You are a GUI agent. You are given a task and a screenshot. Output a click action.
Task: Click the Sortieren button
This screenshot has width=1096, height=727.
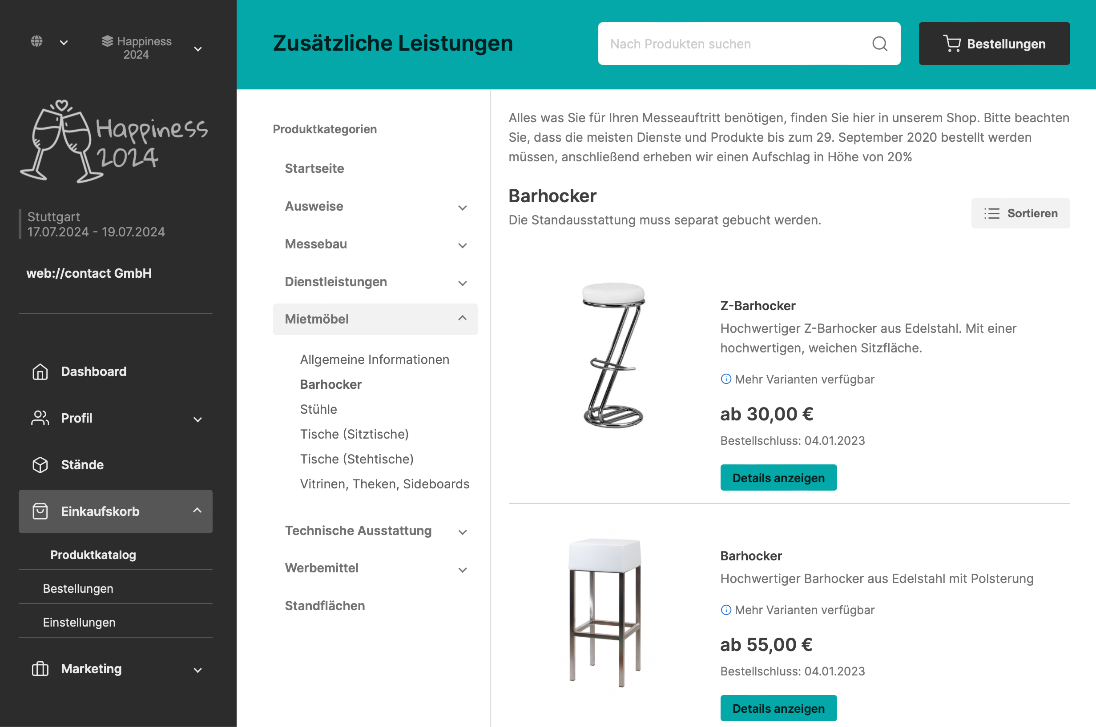tap(1020, 213)
